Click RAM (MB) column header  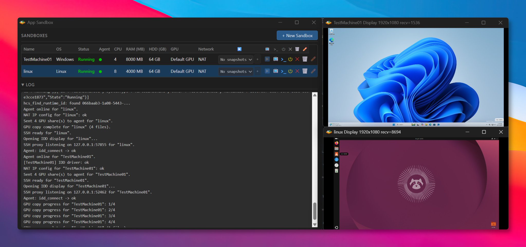pyautogui.click(x=135, y=49)
